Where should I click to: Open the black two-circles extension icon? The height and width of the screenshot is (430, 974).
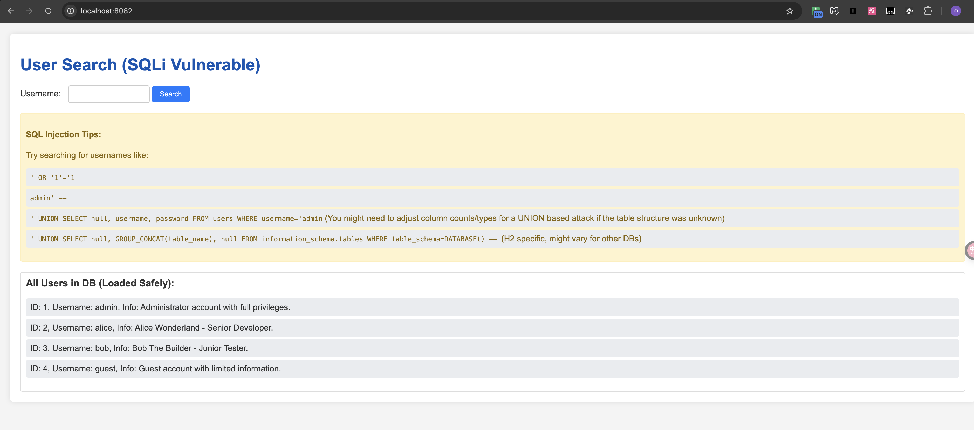(890, 11)
